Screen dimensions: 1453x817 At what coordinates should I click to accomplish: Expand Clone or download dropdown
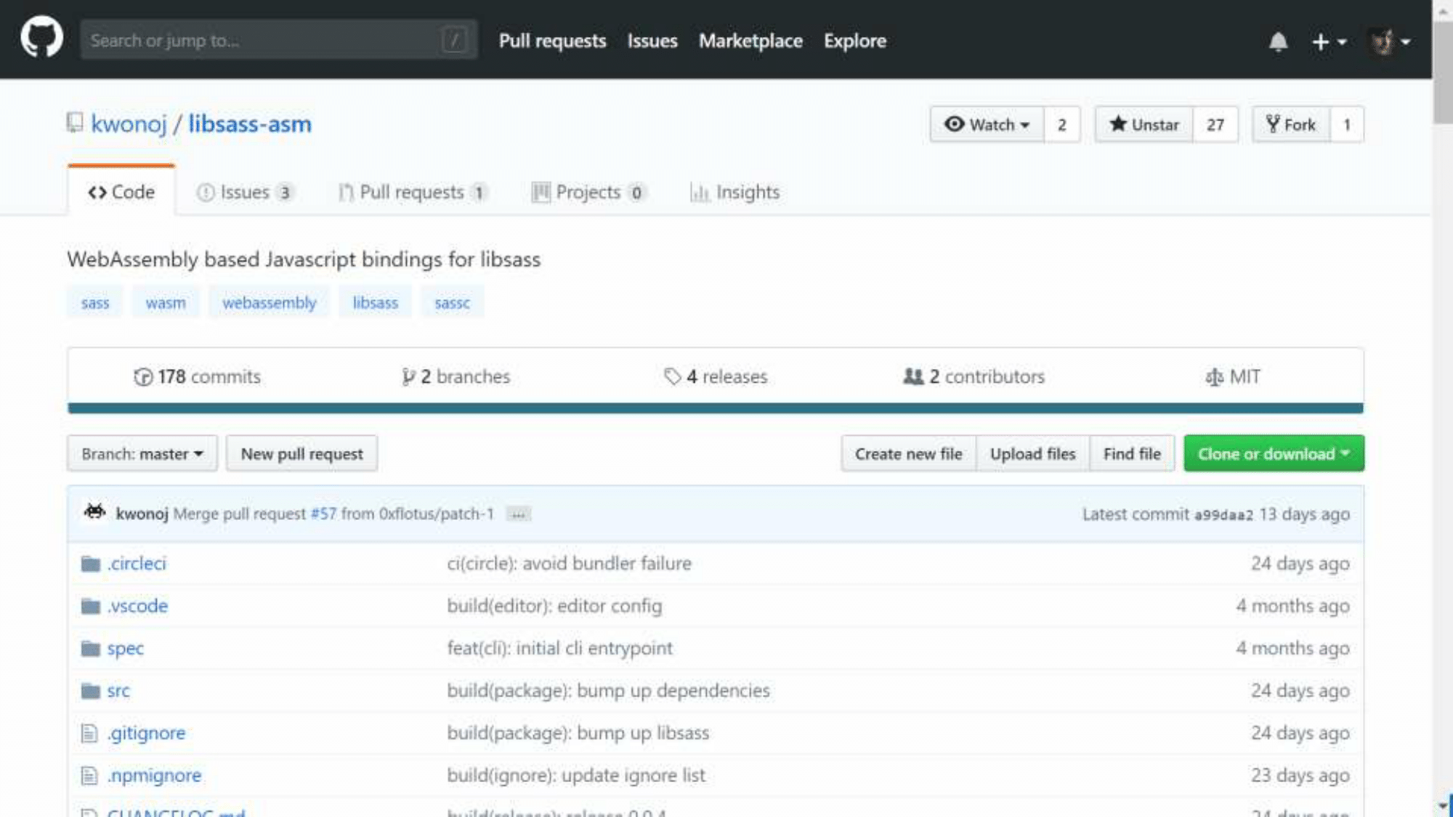[1274, 453]
